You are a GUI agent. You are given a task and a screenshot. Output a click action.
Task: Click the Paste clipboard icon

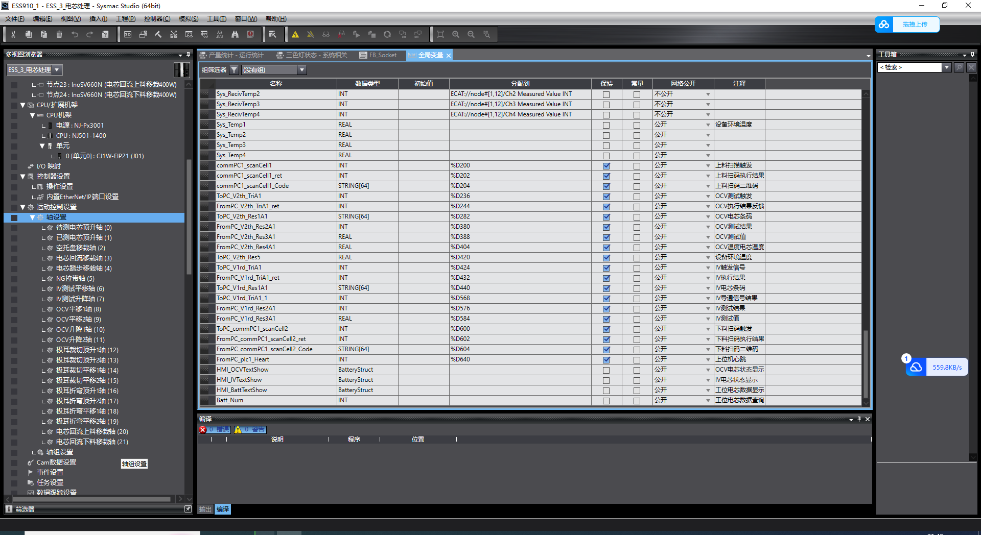44,34
